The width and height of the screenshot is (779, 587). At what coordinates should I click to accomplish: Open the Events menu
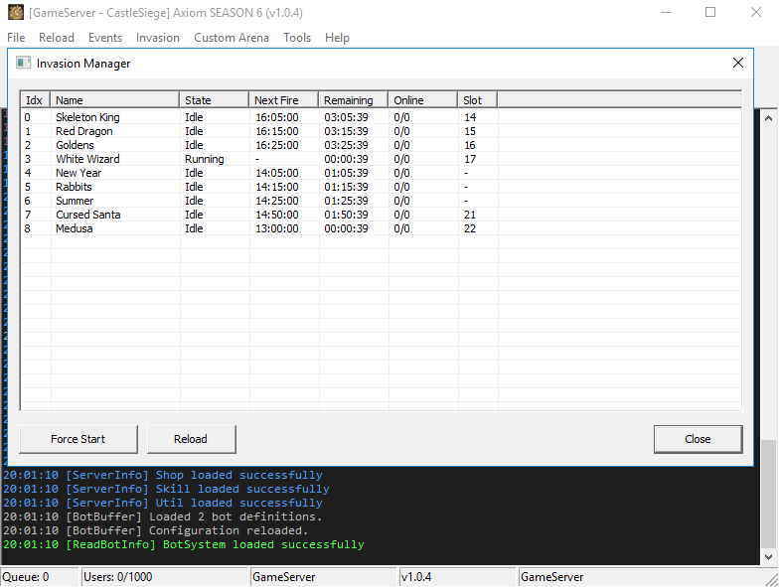[x=105, y=38]
